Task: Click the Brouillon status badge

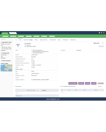Action: point(101,46)
